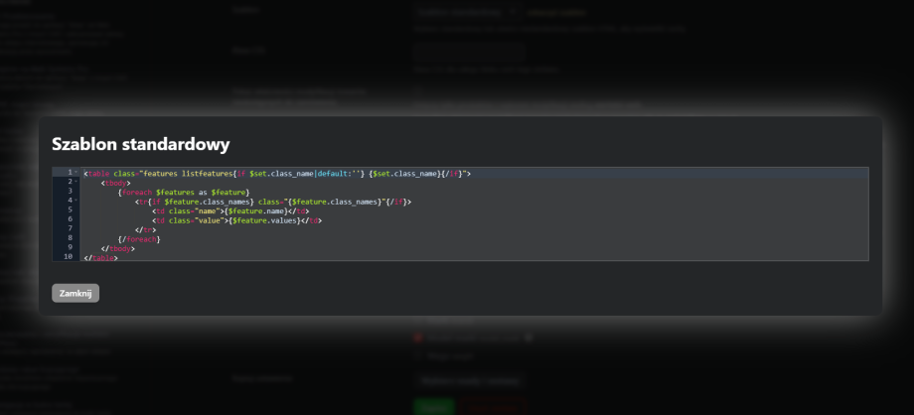
Task: Click line number 7 in the editor gutter
Action: pos(69,229)
